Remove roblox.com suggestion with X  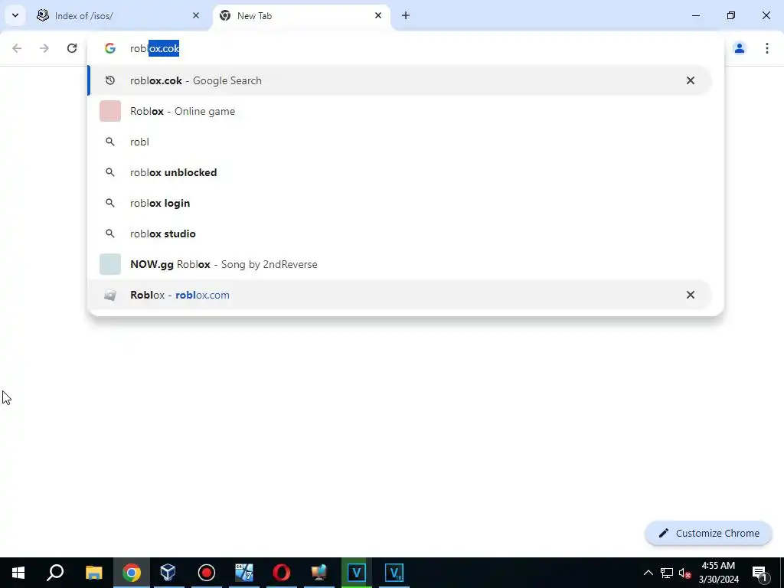[x=690, y=295]
